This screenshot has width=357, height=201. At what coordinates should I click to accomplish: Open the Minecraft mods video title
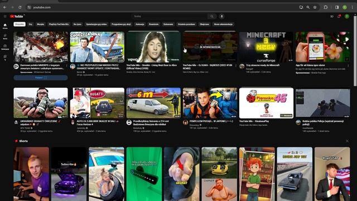(263, 65)
